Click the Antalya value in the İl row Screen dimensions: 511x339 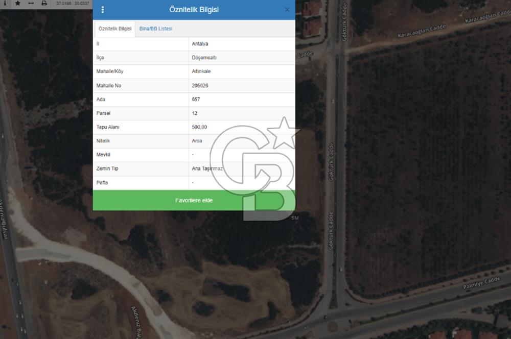tap(200, 44)
